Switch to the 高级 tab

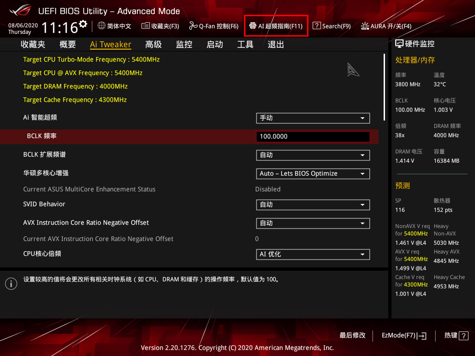point(153,44)
